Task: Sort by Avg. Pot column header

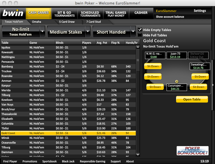Action: tap(103, 43)
